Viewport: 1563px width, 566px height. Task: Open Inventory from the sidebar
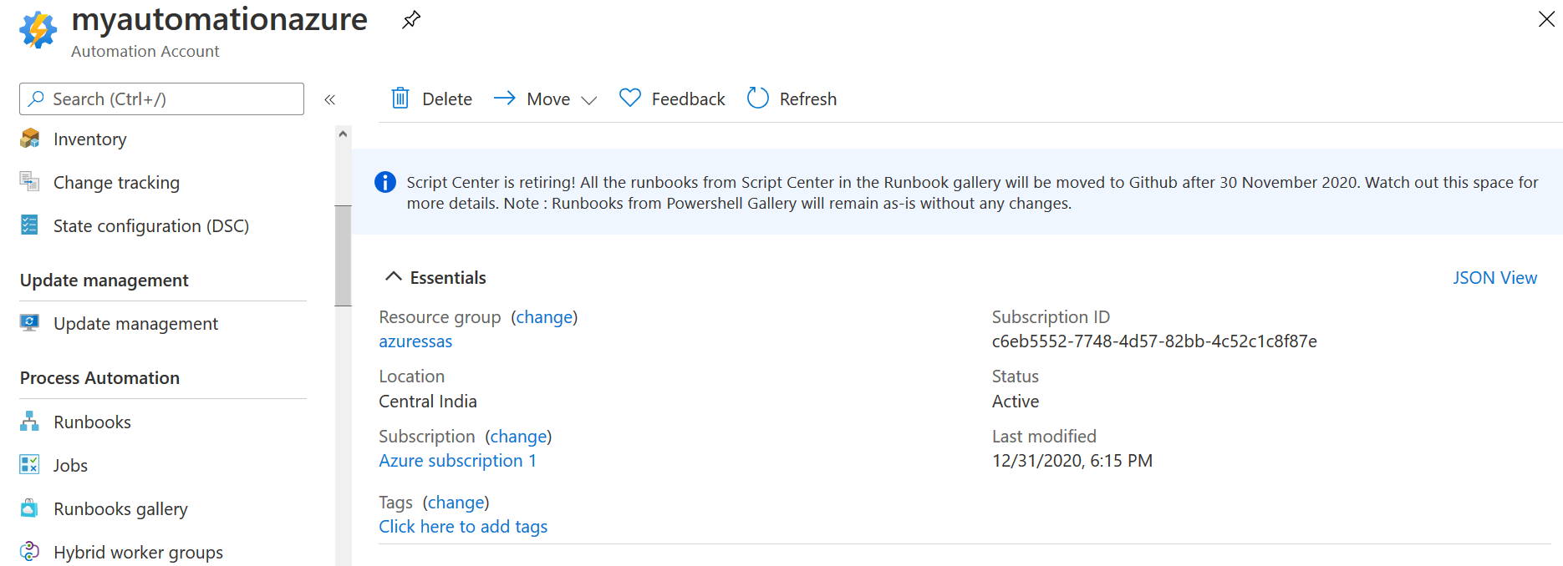[89, 139]
